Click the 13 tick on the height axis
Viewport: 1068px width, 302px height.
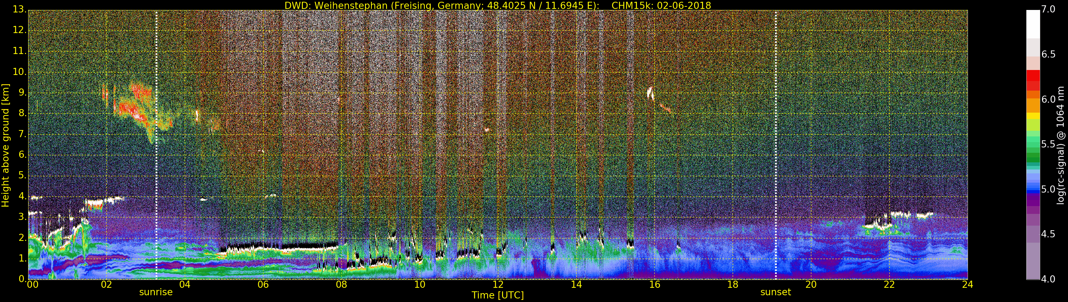coord(19,10)
